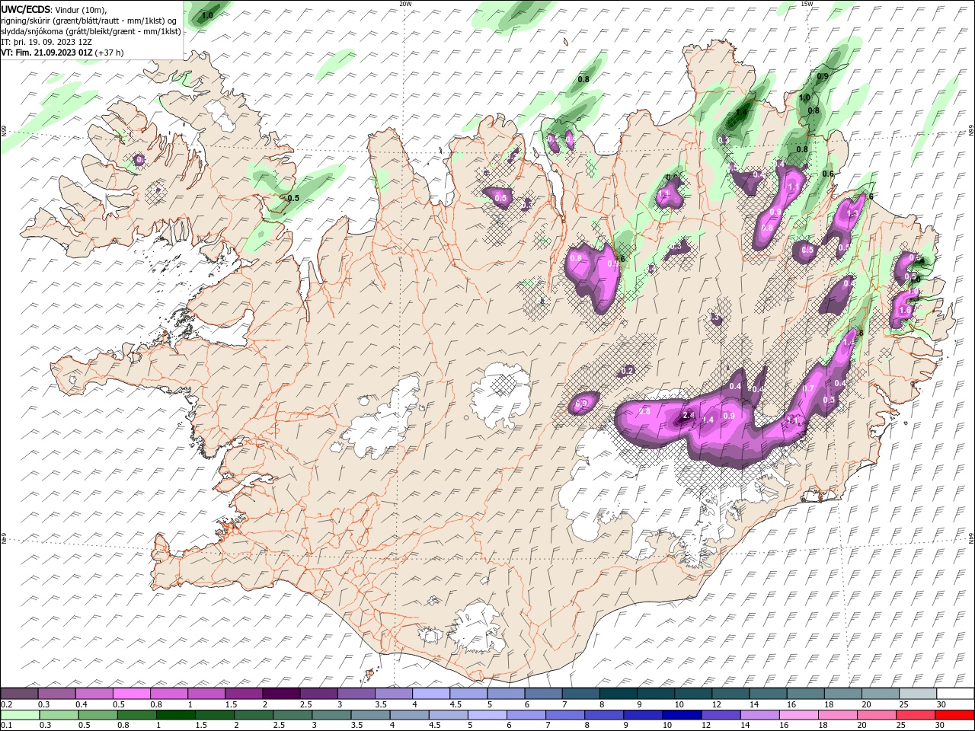Image resolution: width=975 pixels, height=731 pixels.
Task: Click the '15W' longitude label at the top
Action: [x=807, y=4]
